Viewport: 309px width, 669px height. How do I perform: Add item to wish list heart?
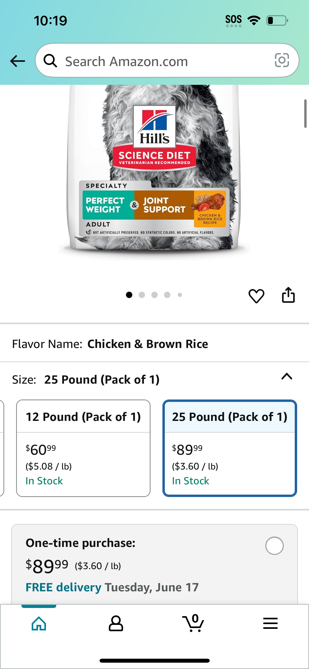click(256, 296)
